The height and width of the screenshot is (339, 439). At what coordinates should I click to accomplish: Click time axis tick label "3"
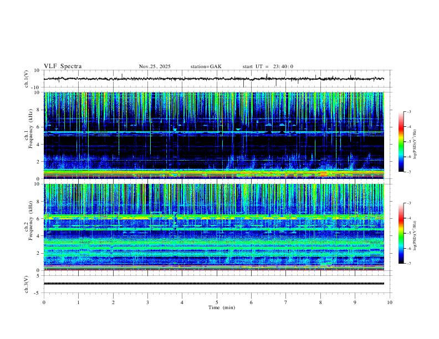pyautogui.click(x=147, y=302)
